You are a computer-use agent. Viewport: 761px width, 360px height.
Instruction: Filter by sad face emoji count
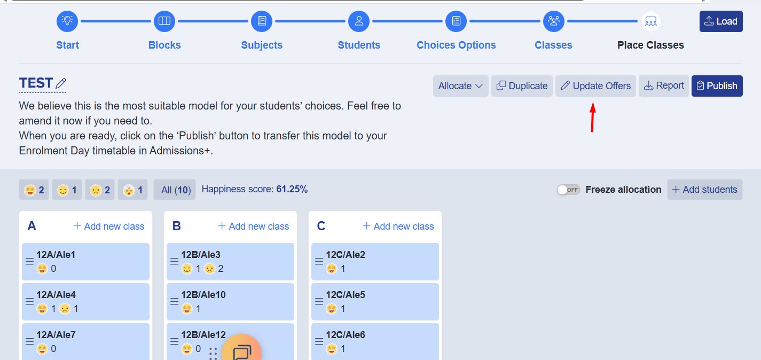pos(100,190)
